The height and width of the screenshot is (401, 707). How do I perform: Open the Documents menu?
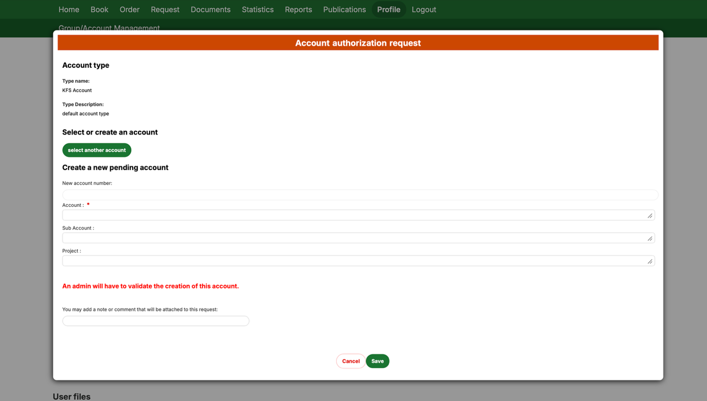tap(210, 9)
